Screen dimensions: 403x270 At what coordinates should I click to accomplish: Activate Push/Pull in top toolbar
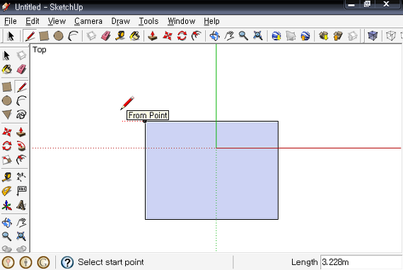153,36
